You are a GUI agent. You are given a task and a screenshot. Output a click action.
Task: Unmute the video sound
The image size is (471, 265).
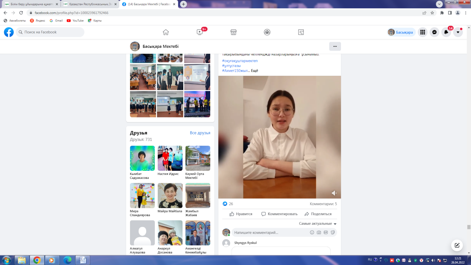(334, 193)
